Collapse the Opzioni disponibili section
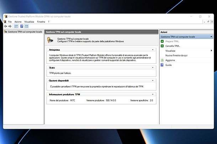 [153, 81]
